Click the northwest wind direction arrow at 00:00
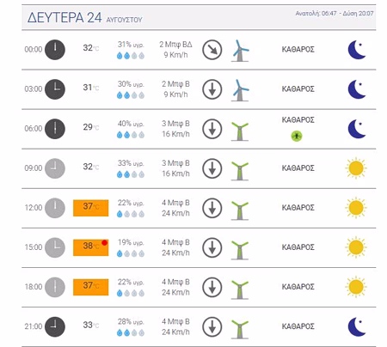 212,50
